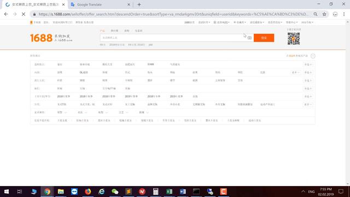The width and height of the screenshot is (350, 197).
Task: Open the 工艺 attribute dropdown
Action: tap(124, 112)
